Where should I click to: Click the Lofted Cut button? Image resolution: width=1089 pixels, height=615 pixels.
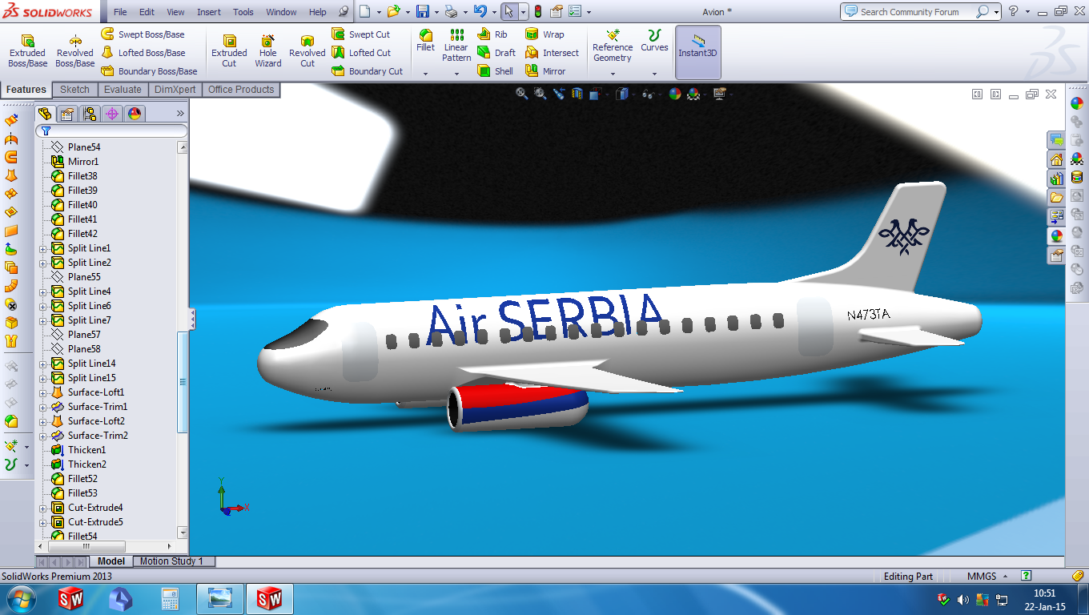click(x=361, y=53)
